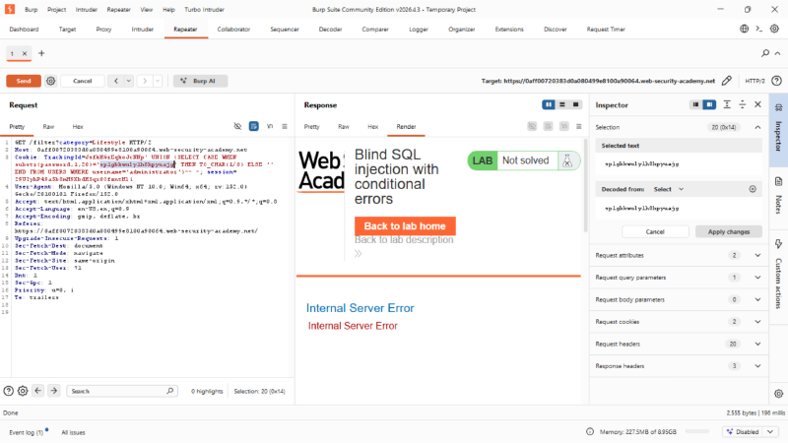
Task: Collapse the Selection section chevron
Action: (x=757, y=127)
